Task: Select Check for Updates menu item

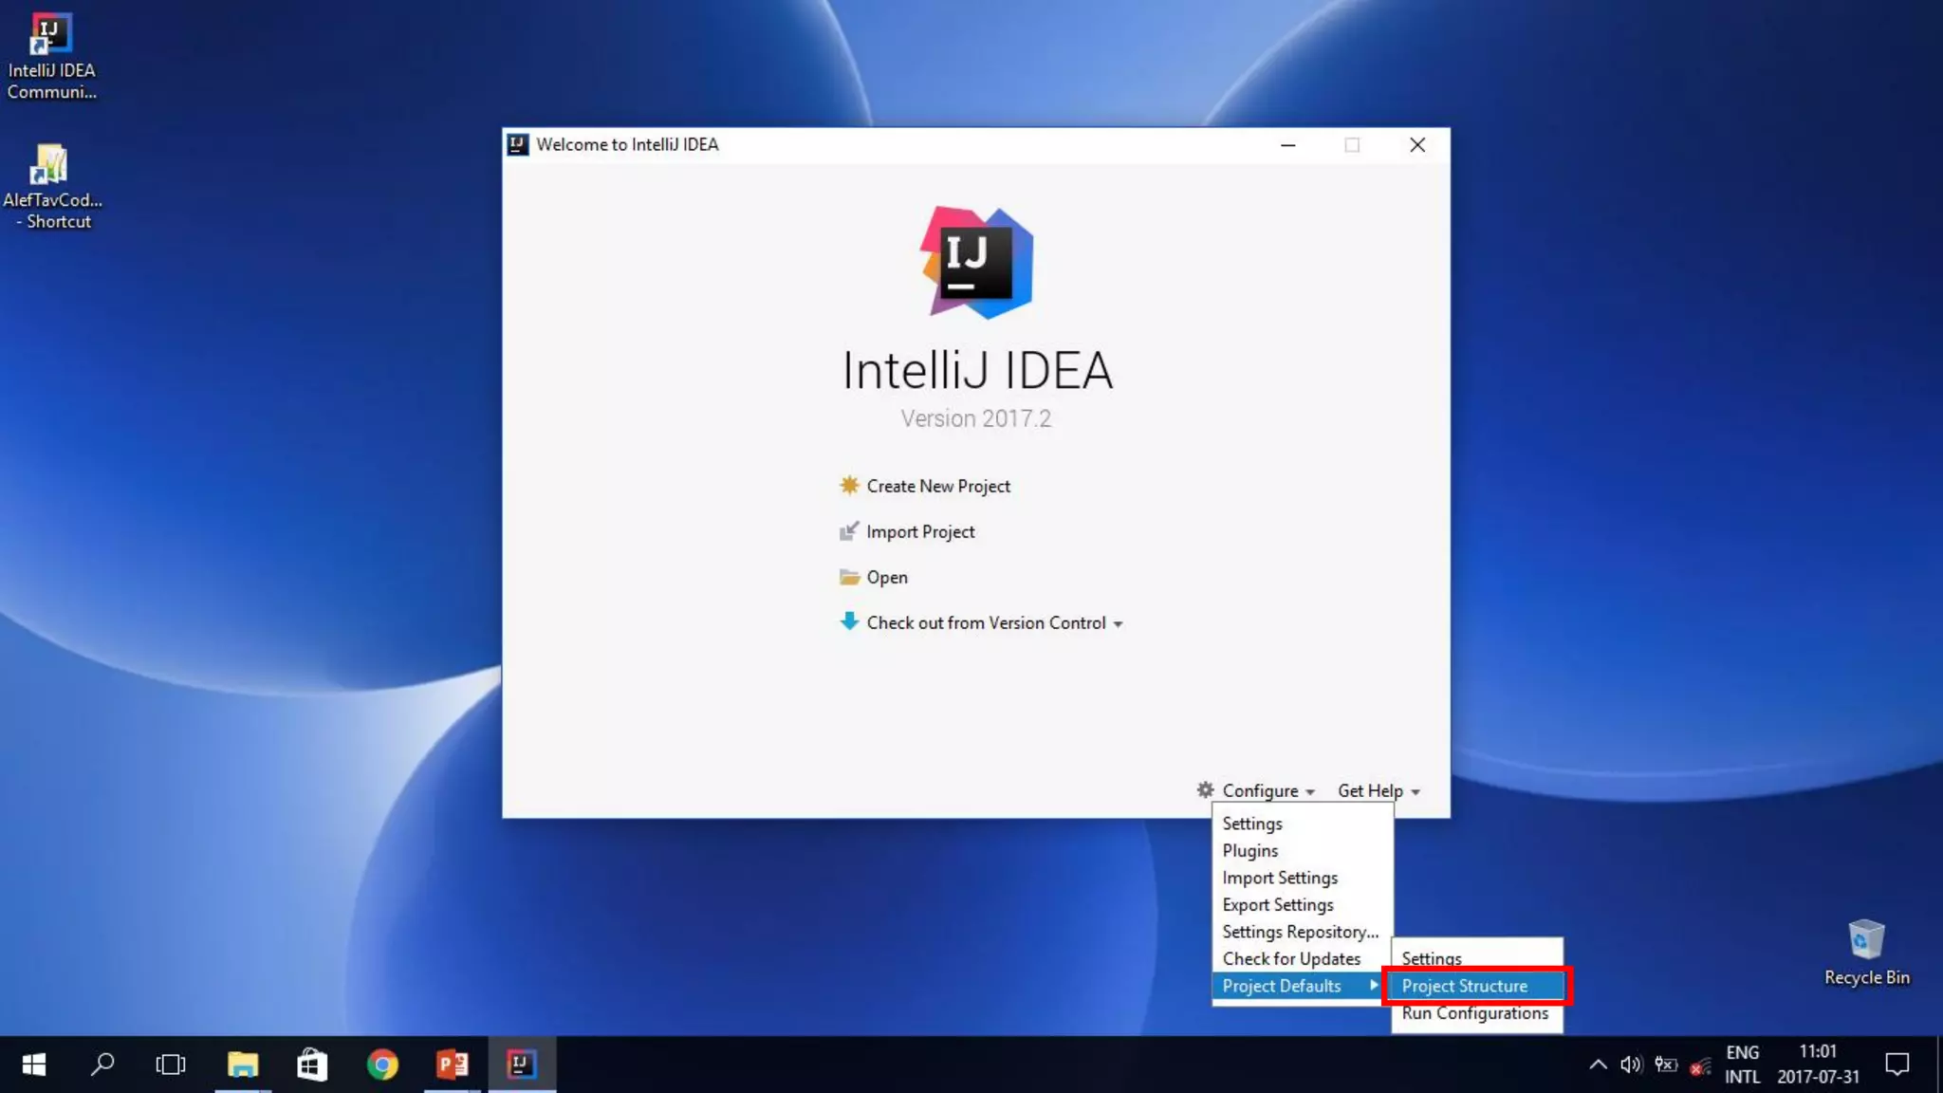Action: 1302,958
